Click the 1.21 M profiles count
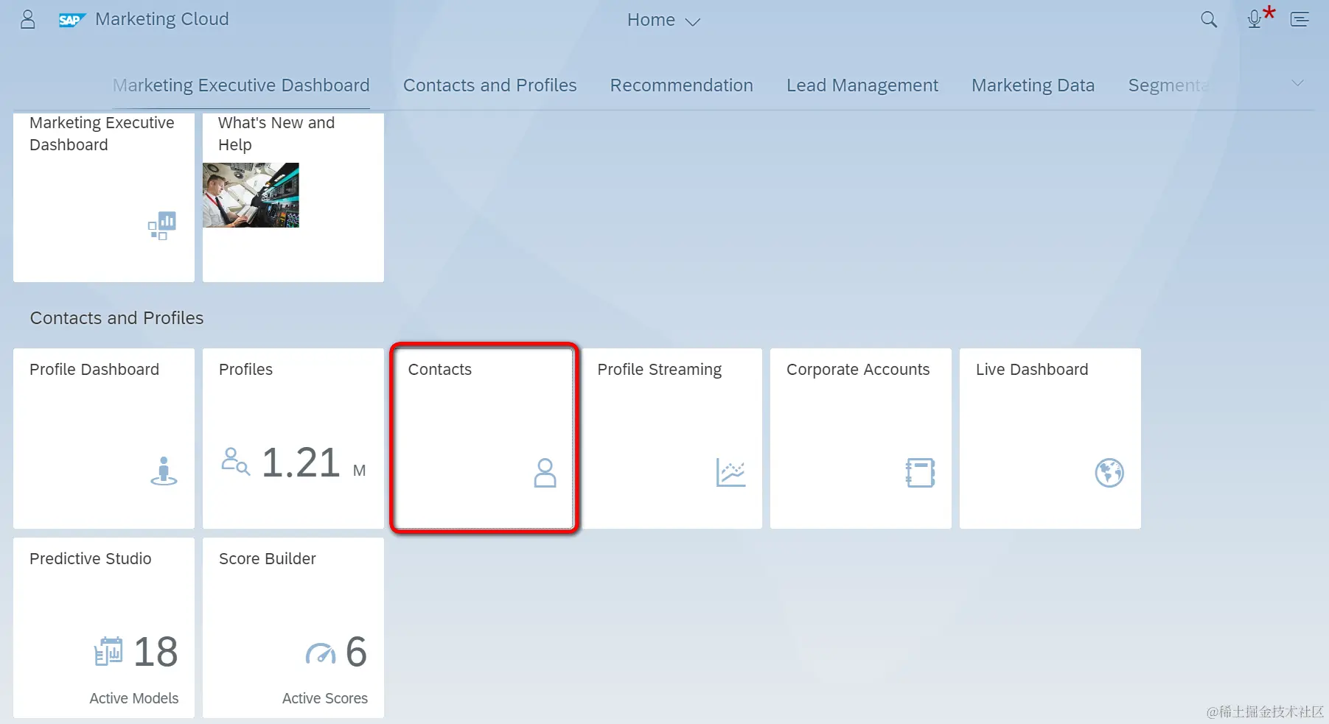Screen dimensions: 1329x724 pyautogui.click(x=314, y=463)
